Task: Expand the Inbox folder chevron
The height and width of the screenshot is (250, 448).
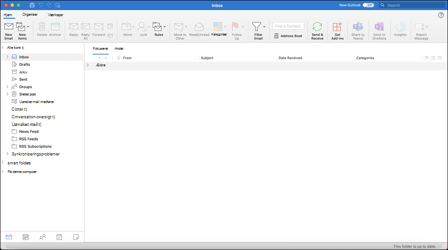Action: tap(8, 57)
